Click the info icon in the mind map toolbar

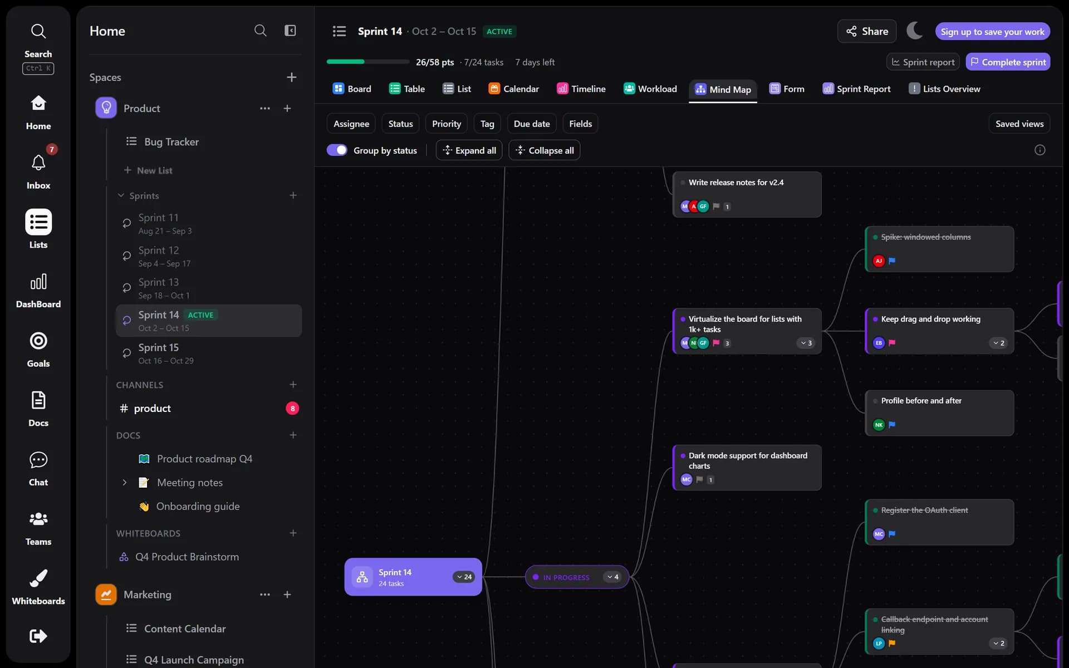coord(1039,150)
